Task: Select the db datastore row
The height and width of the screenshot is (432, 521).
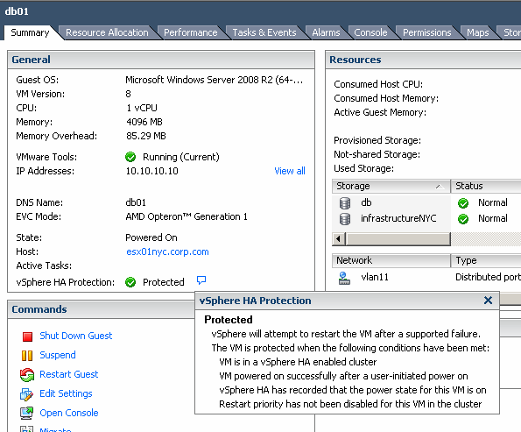Action: [x=426, y=203]
